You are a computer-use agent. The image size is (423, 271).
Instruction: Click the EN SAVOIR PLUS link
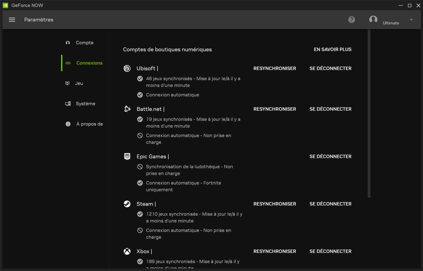click(x=332, y=49)
